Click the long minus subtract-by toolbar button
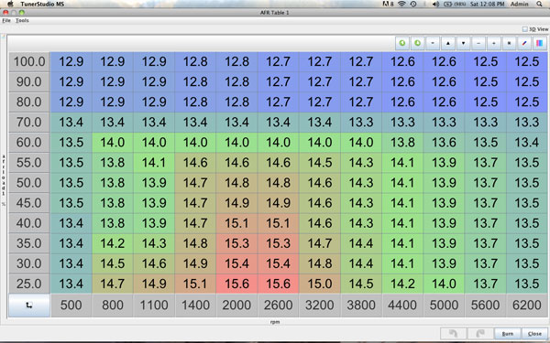 pos(478,43)
